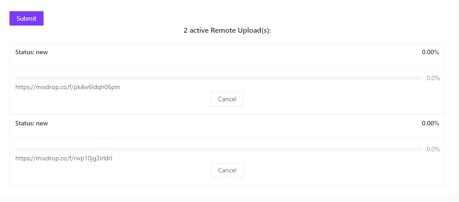Viewport: 459px width, 202px height.
Task: Select the second 'Status: new' label
Action: tap(31, 123)
